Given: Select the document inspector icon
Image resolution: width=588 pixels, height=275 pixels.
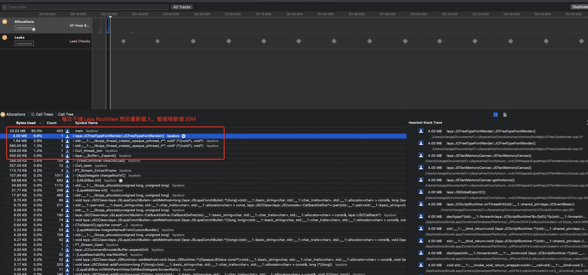Looking at the screenshot, I should point(505,114).
